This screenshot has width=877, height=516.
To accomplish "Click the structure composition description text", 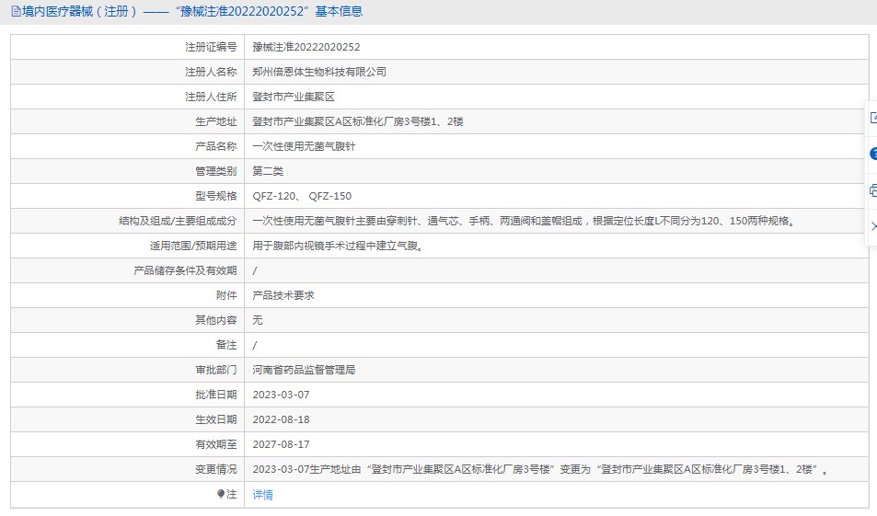I will click(x=524, y=221).
